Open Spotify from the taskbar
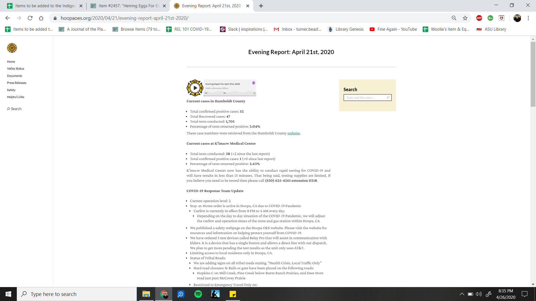 [x=198, y=294]
